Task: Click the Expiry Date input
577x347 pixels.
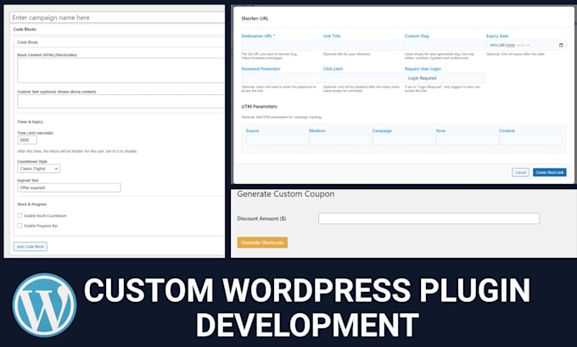Action: (527, 45)
